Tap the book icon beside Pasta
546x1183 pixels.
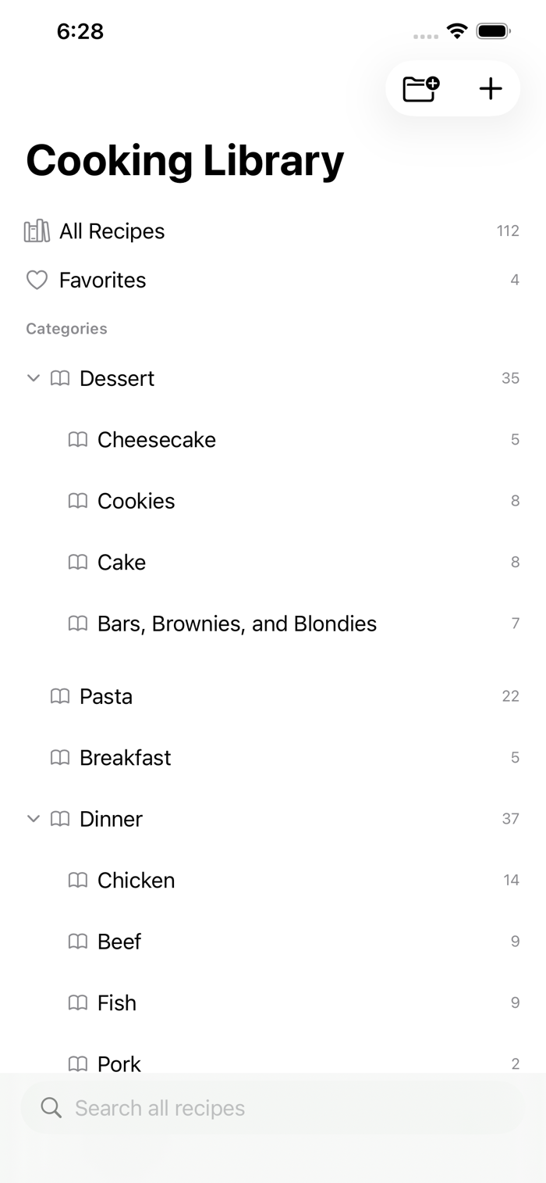(60, 696)
